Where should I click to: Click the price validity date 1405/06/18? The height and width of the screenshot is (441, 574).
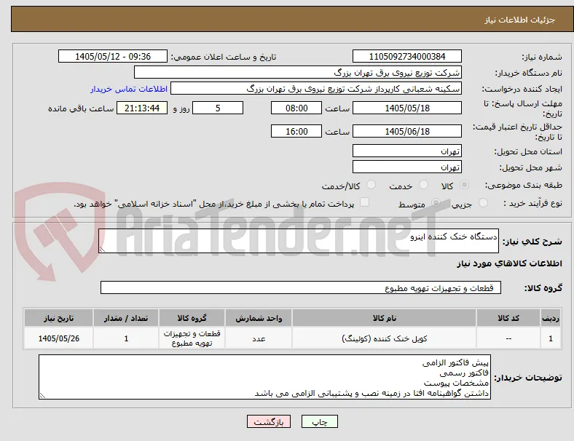pos(407,131)
